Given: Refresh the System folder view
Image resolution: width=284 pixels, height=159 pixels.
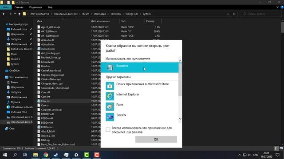Looking at the screenshot, I should click(x=234, y=14).
